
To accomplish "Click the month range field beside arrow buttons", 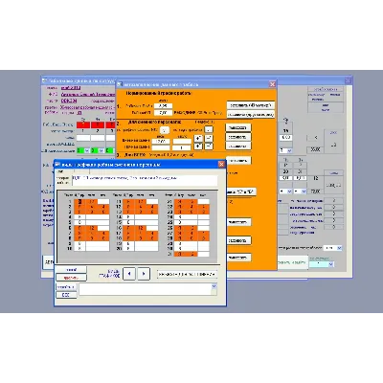I will (x=187, y=274).
